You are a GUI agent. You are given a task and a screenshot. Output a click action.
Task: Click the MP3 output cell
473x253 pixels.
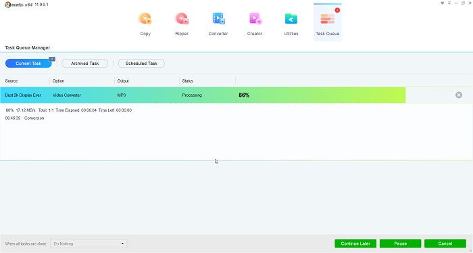(x=121, y=95)
